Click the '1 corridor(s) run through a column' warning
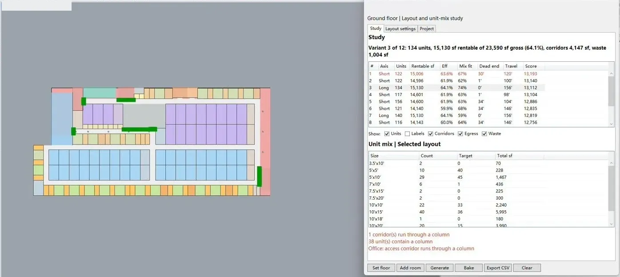This screenshot has height=277, width=620. 409,235
